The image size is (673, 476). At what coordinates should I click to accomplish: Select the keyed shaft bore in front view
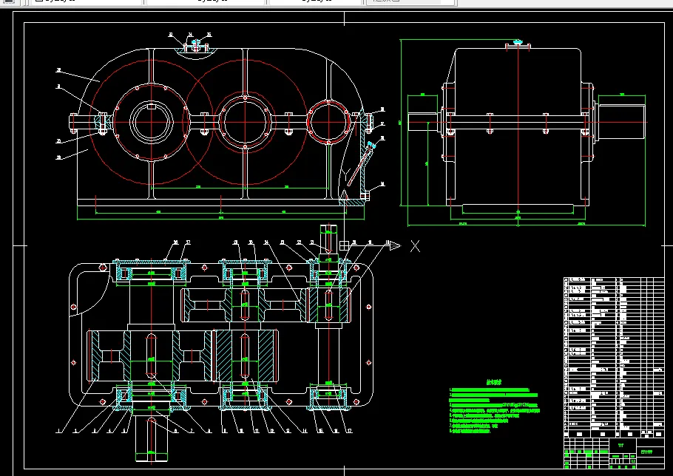152,122
